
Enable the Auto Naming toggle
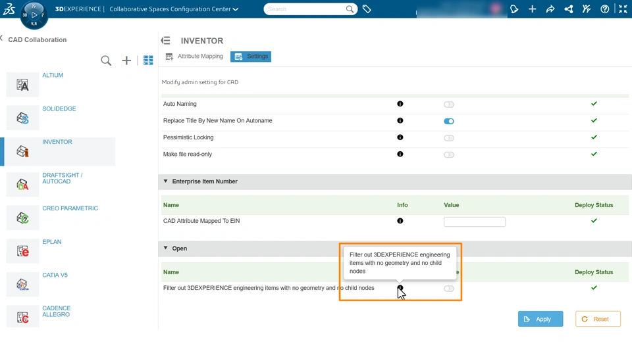448,105
